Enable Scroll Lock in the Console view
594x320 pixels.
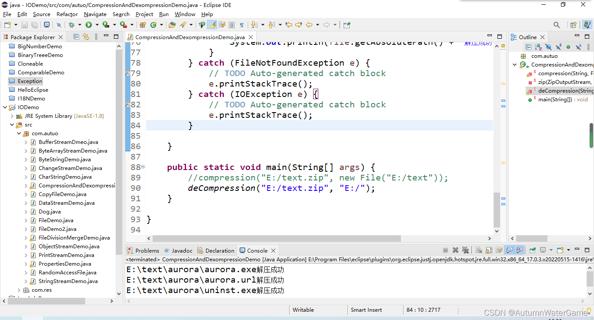pyautogui.click(x=488, y=250)
